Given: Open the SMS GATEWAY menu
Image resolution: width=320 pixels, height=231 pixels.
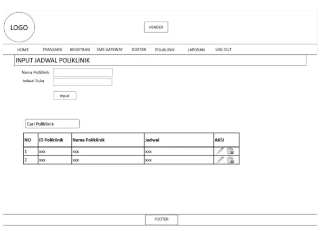Looking at the screenshot, I should 110,50.
